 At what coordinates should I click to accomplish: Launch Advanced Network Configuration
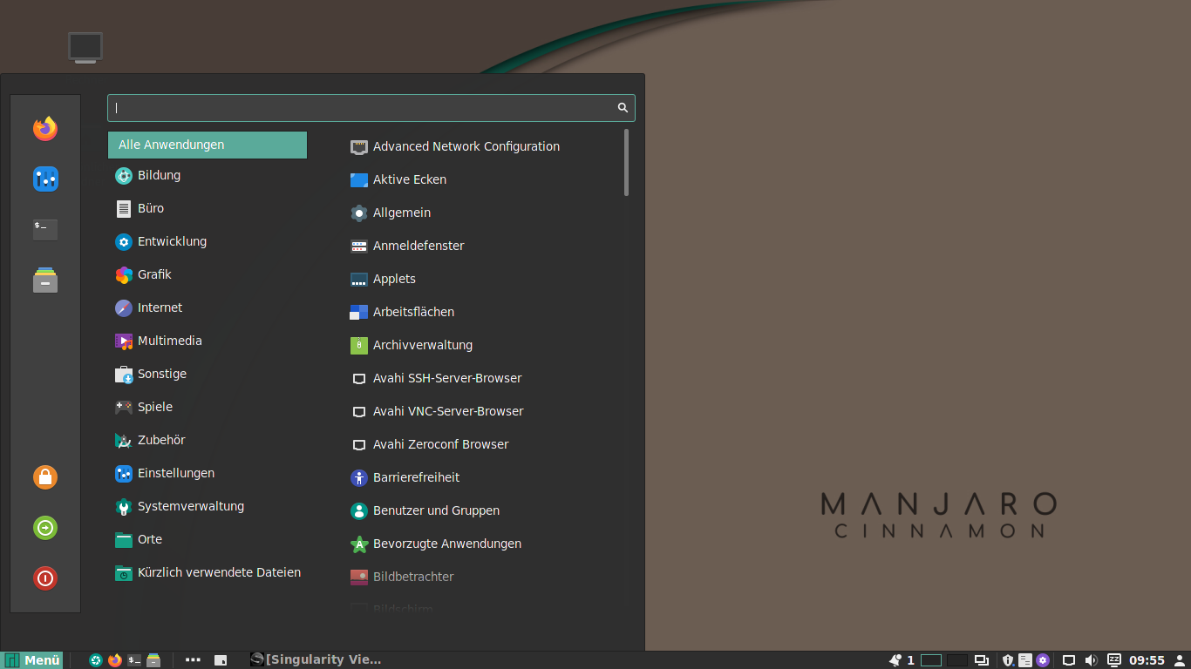(x=481, y=146)
